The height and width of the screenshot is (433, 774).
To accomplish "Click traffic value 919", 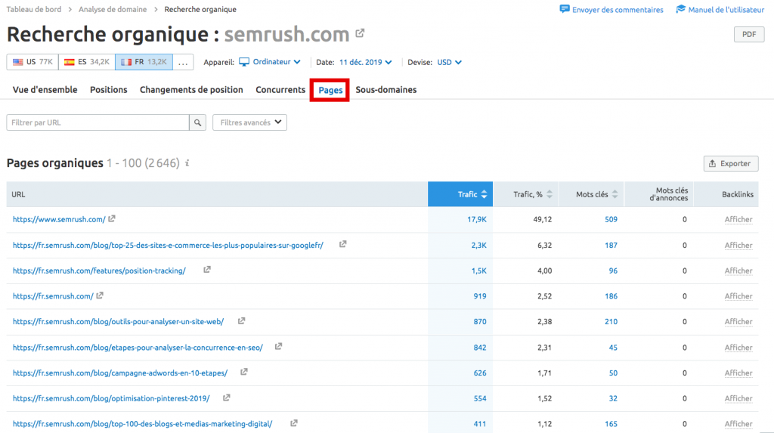I will [480, 296].
